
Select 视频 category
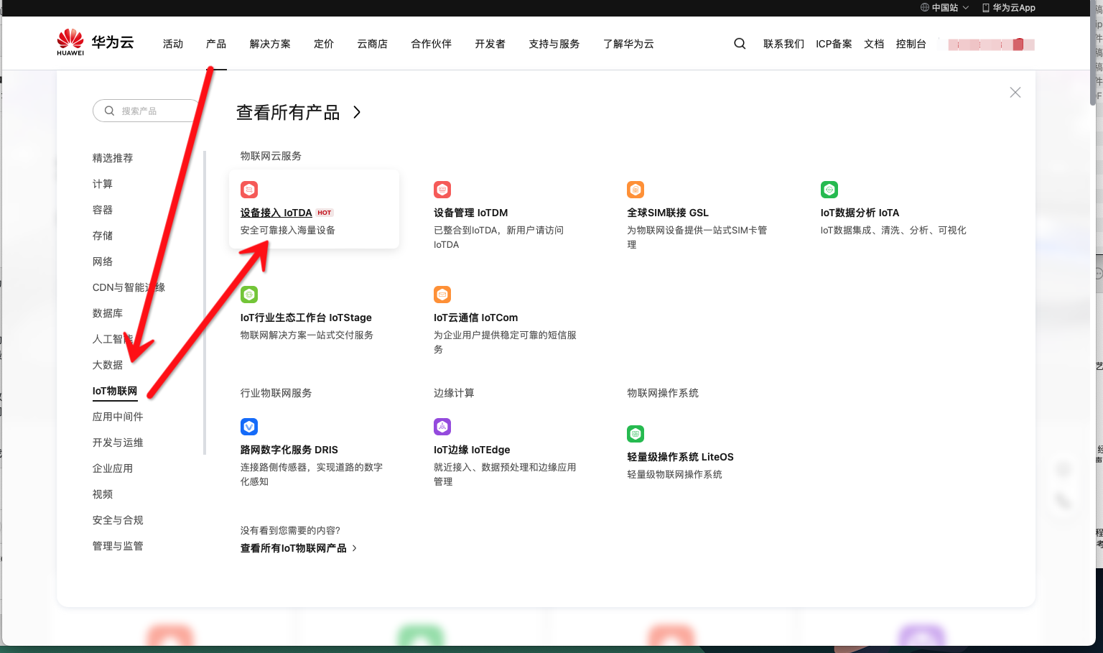(x=103, y=494)
